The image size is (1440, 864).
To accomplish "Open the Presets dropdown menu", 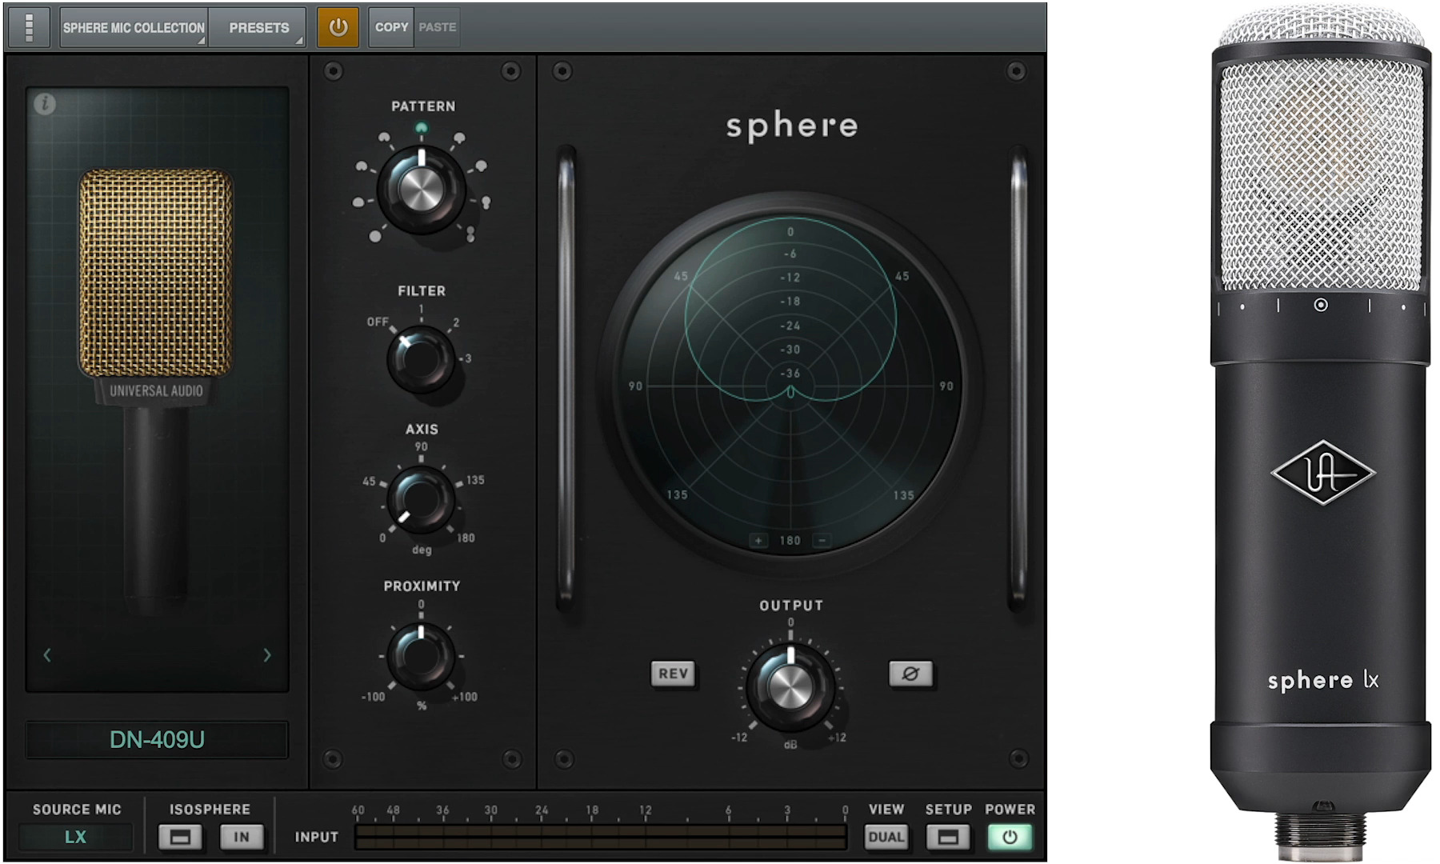I will click(258, 27).
